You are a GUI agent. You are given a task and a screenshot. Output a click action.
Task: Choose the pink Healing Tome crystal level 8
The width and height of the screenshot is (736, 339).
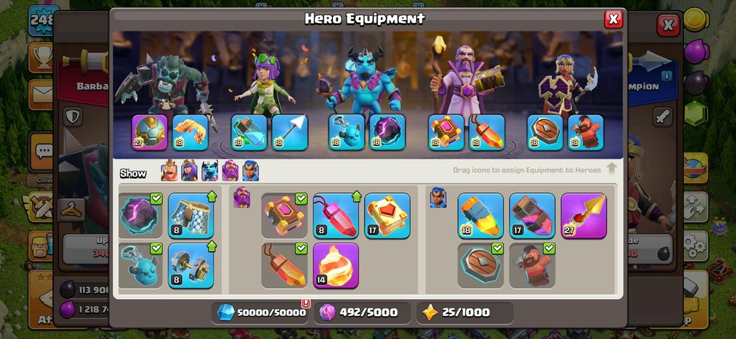336,216
